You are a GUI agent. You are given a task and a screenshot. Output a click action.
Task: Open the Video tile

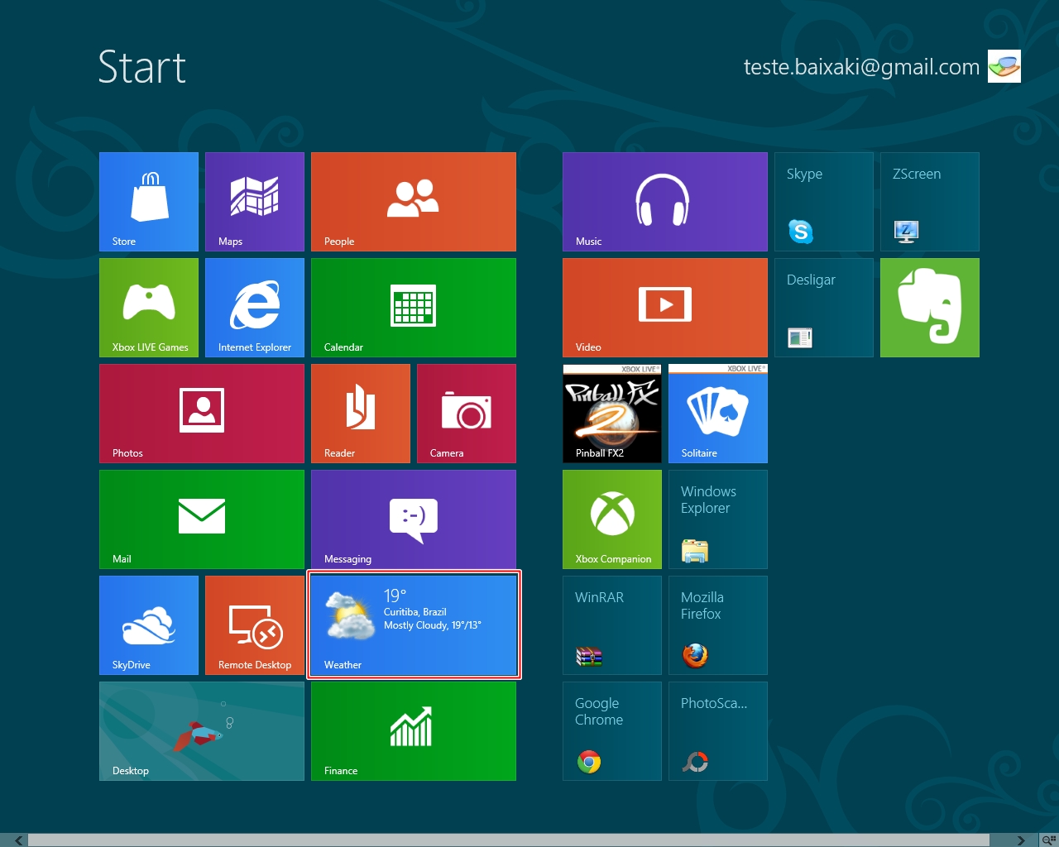(x=665, y=308)
